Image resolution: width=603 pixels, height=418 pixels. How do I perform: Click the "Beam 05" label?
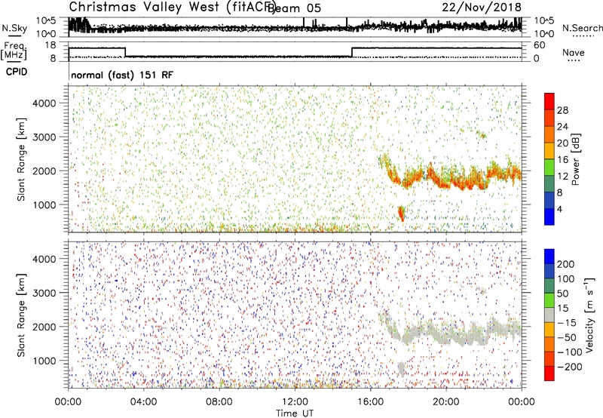pos(294,8)
